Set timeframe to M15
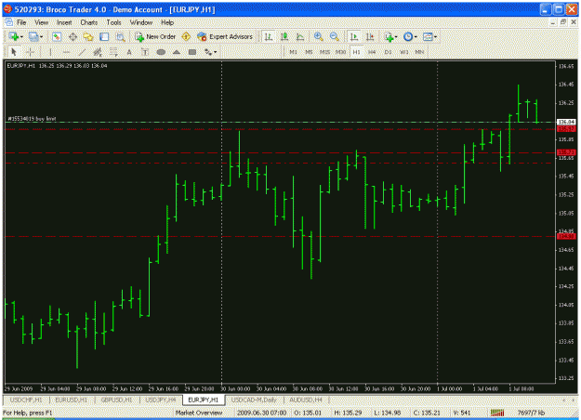This screenshot has width=581, height=420. (324, 52)
